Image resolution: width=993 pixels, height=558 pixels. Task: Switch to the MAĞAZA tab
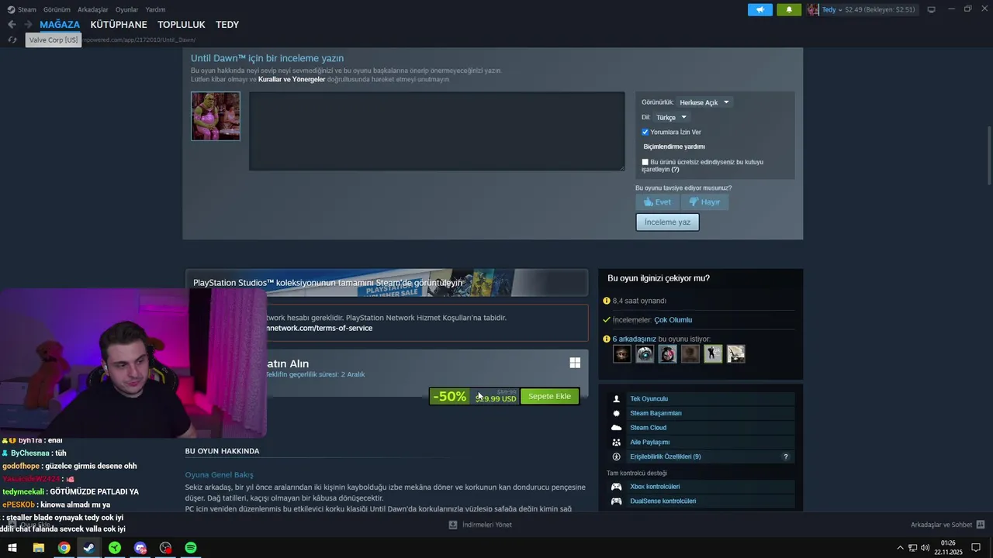[60, 25]
